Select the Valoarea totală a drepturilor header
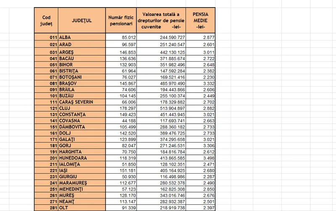Image resolution: width=336 pixels, height=211 pixels. click(161, 20)
